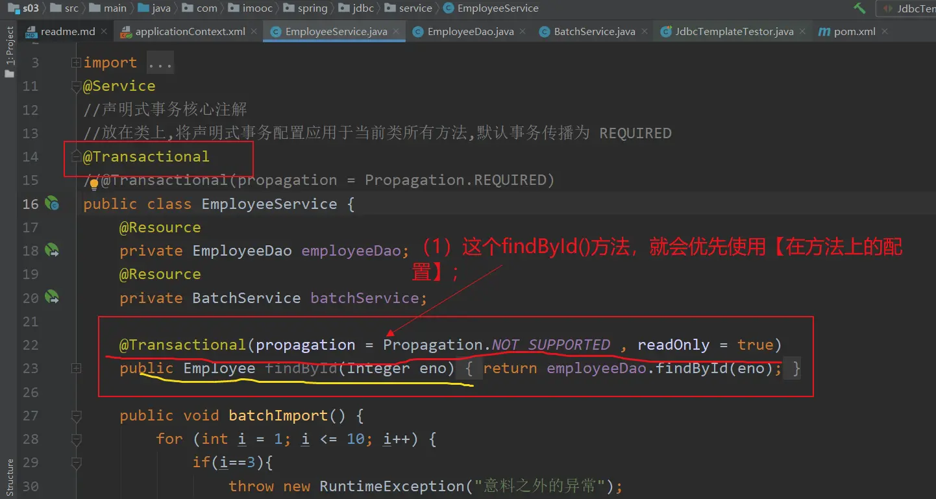The width and height of the screenshot is (936, 499).
Task: Click line number 26 in the gutter
Action: tap(31, 392)
